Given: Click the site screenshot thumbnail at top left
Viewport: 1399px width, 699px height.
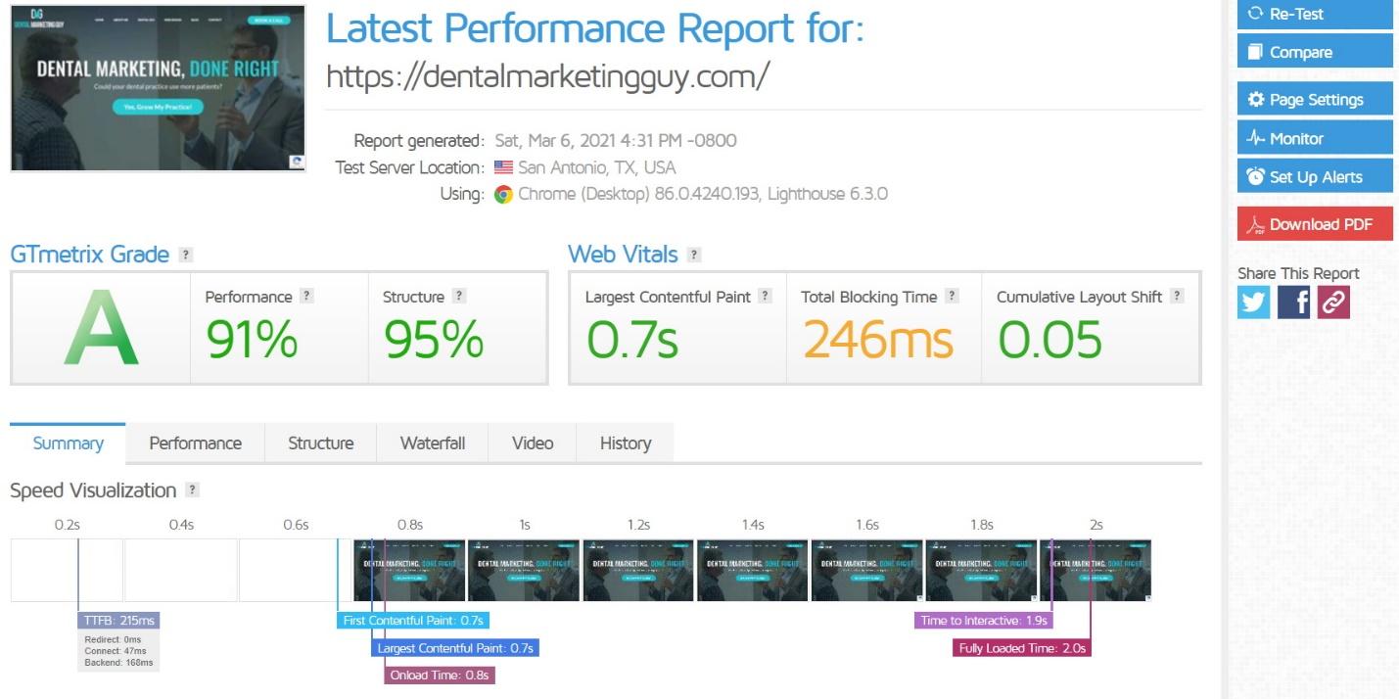Looking at the screenshot, I should pos(158,88).
